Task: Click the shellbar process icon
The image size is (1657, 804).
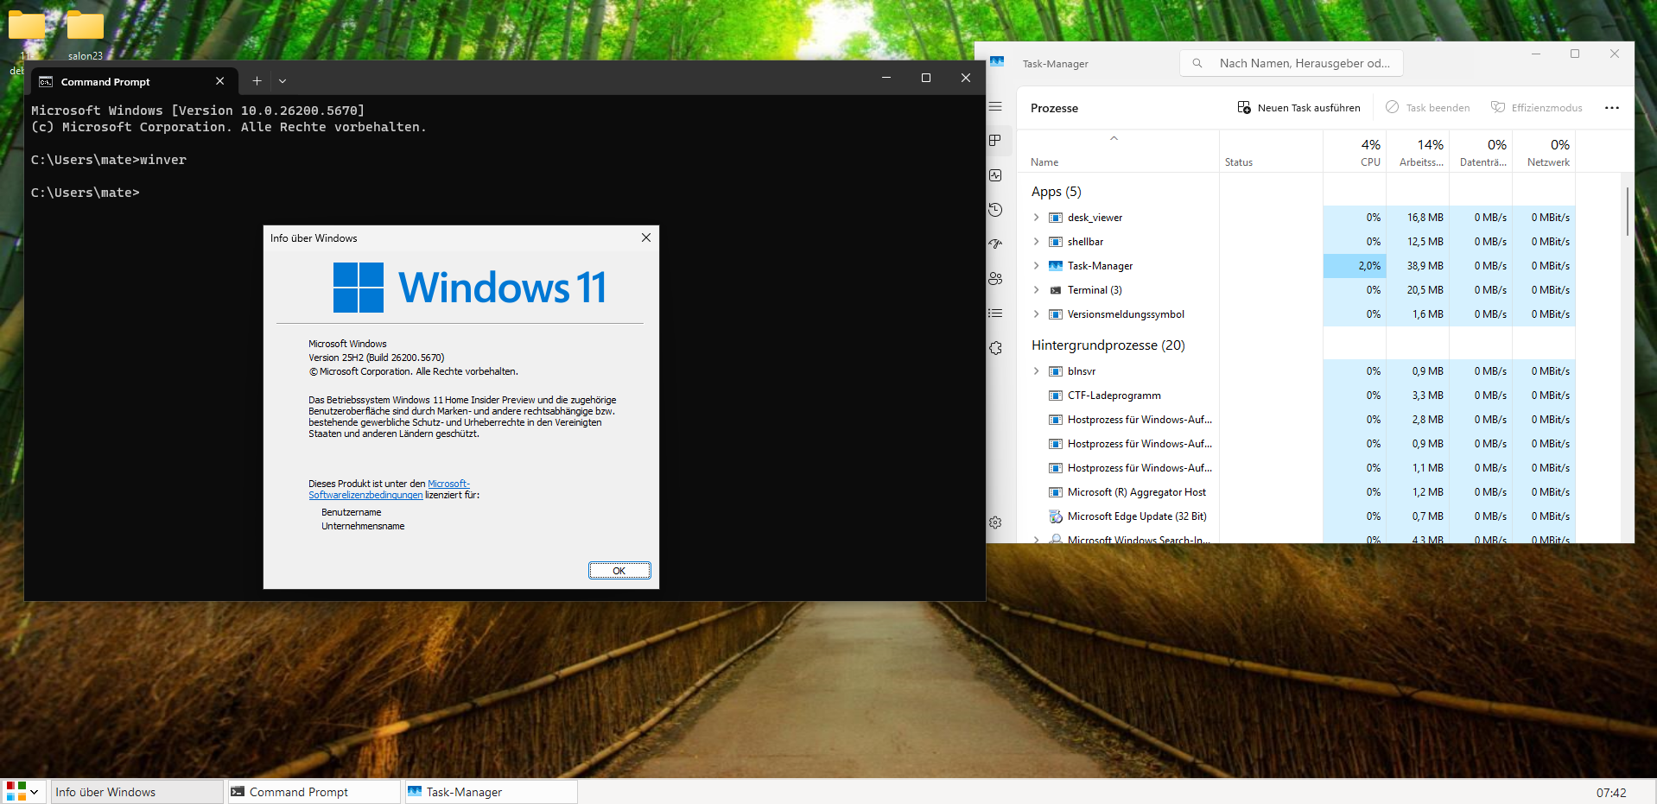Action: tap(1056, 242)
